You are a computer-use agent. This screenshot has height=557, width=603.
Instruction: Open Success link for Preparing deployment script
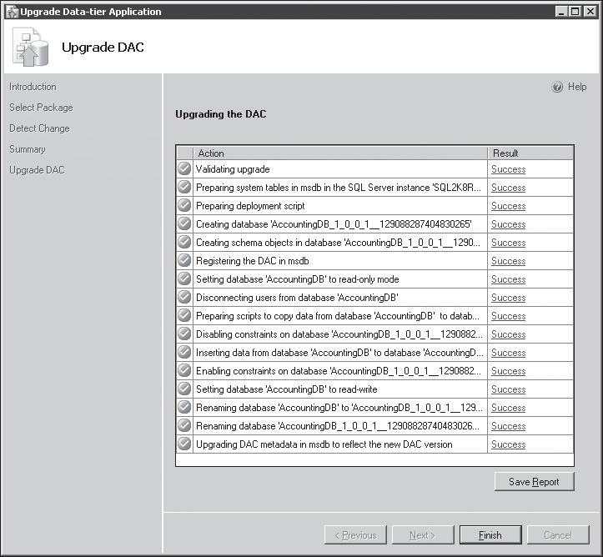tap(509, 206)
